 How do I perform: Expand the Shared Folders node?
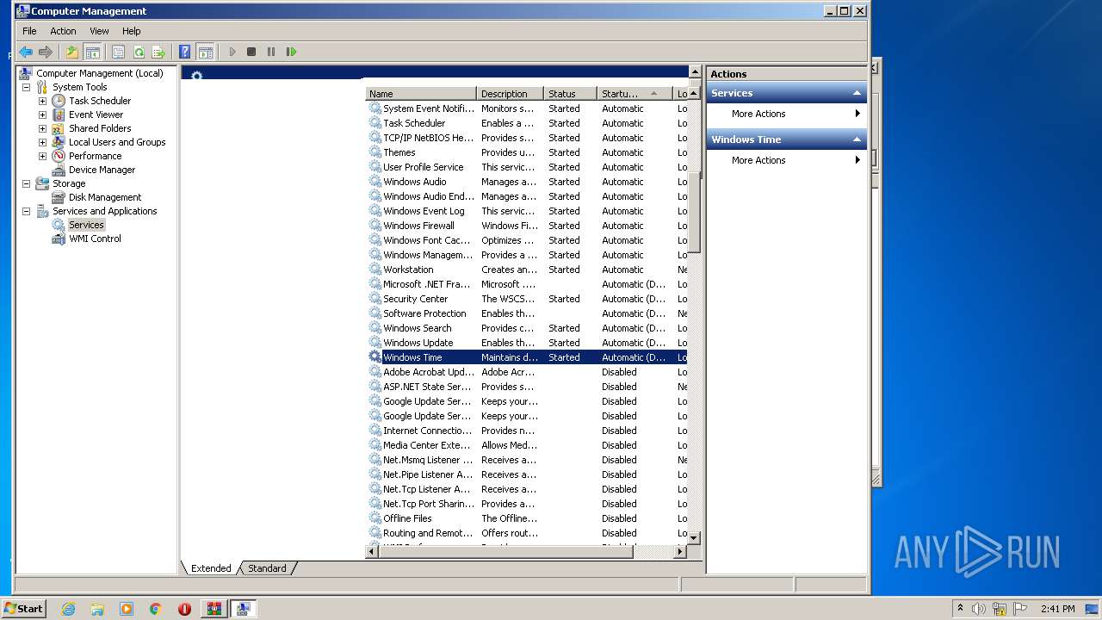point(42,128)
